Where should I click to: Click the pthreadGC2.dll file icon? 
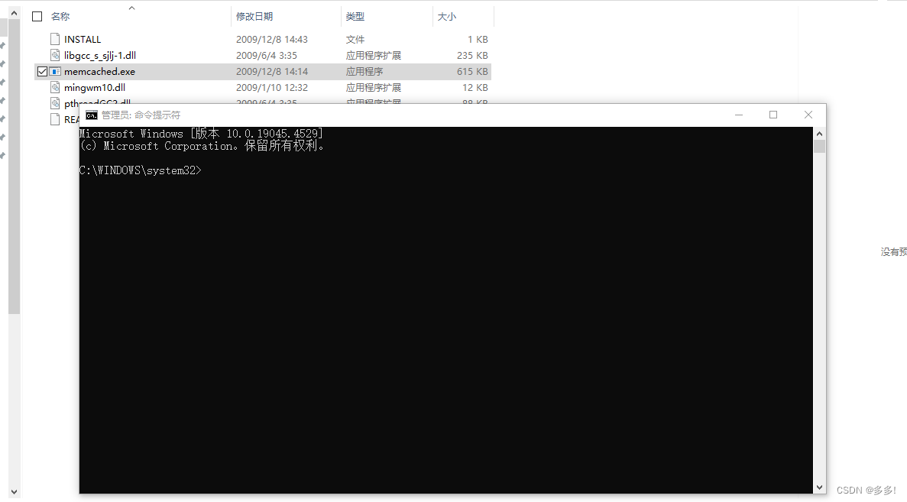click(54, 102)
